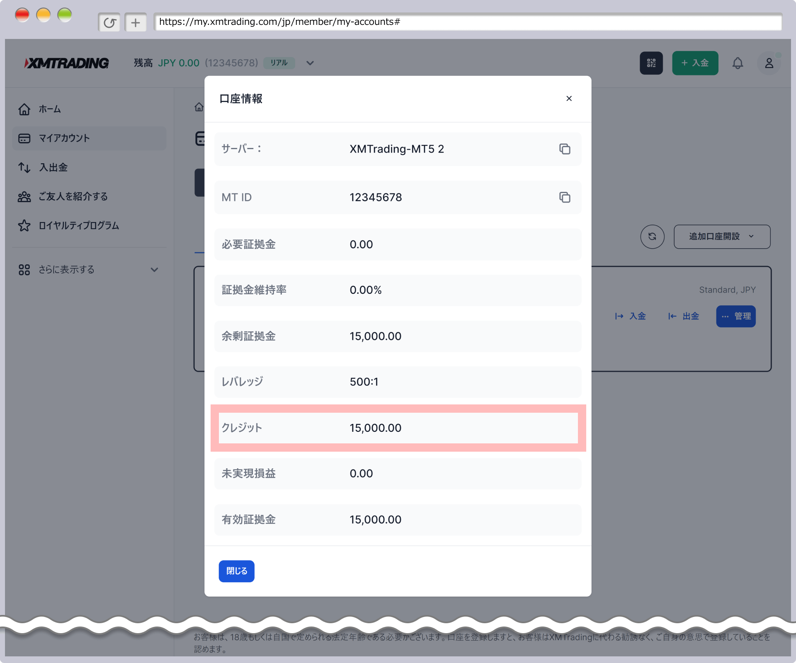
Task: Click the 残高 JPY 0.00 balance text
Action: pyautogui.click(x=166, y=63)
